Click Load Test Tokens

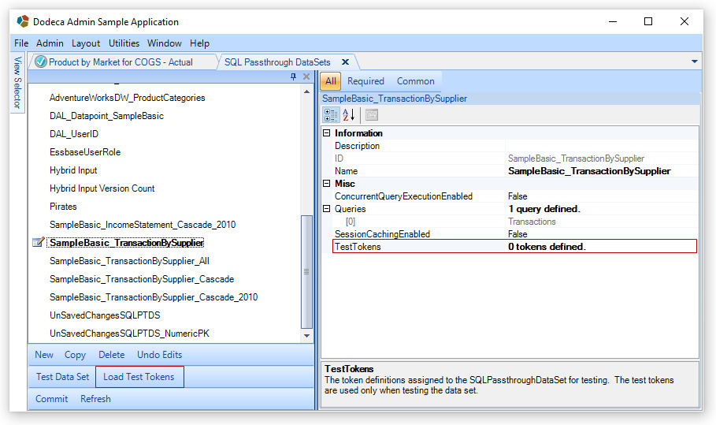tap(139, 377)
